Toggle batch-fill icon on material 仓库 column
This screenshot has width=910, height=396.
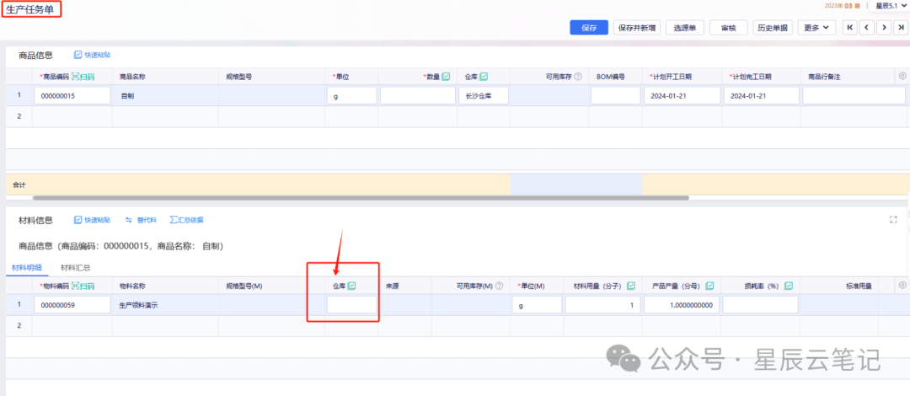pos(351,286)
